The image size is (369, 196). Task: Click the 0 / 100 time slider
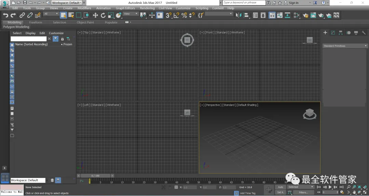(x=95, y=176)
